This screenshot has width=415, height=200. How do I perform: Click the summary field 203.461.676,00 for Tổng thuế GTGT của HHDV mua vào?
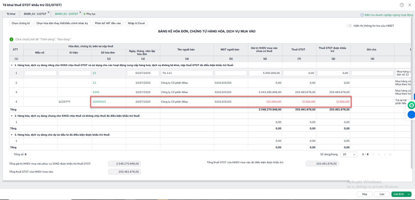[124, 172]
